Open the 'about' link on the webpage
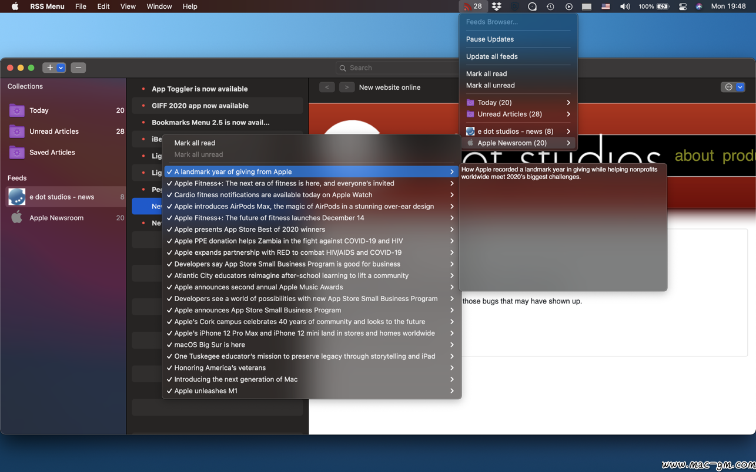Image resolution: width=756 pixels, height=472 pixels. point(694,156)
